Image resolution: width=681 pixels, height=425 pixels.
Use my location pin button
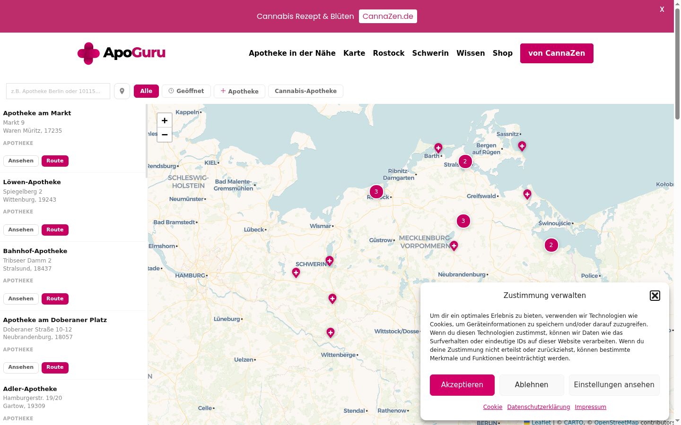tap(122, 91)
